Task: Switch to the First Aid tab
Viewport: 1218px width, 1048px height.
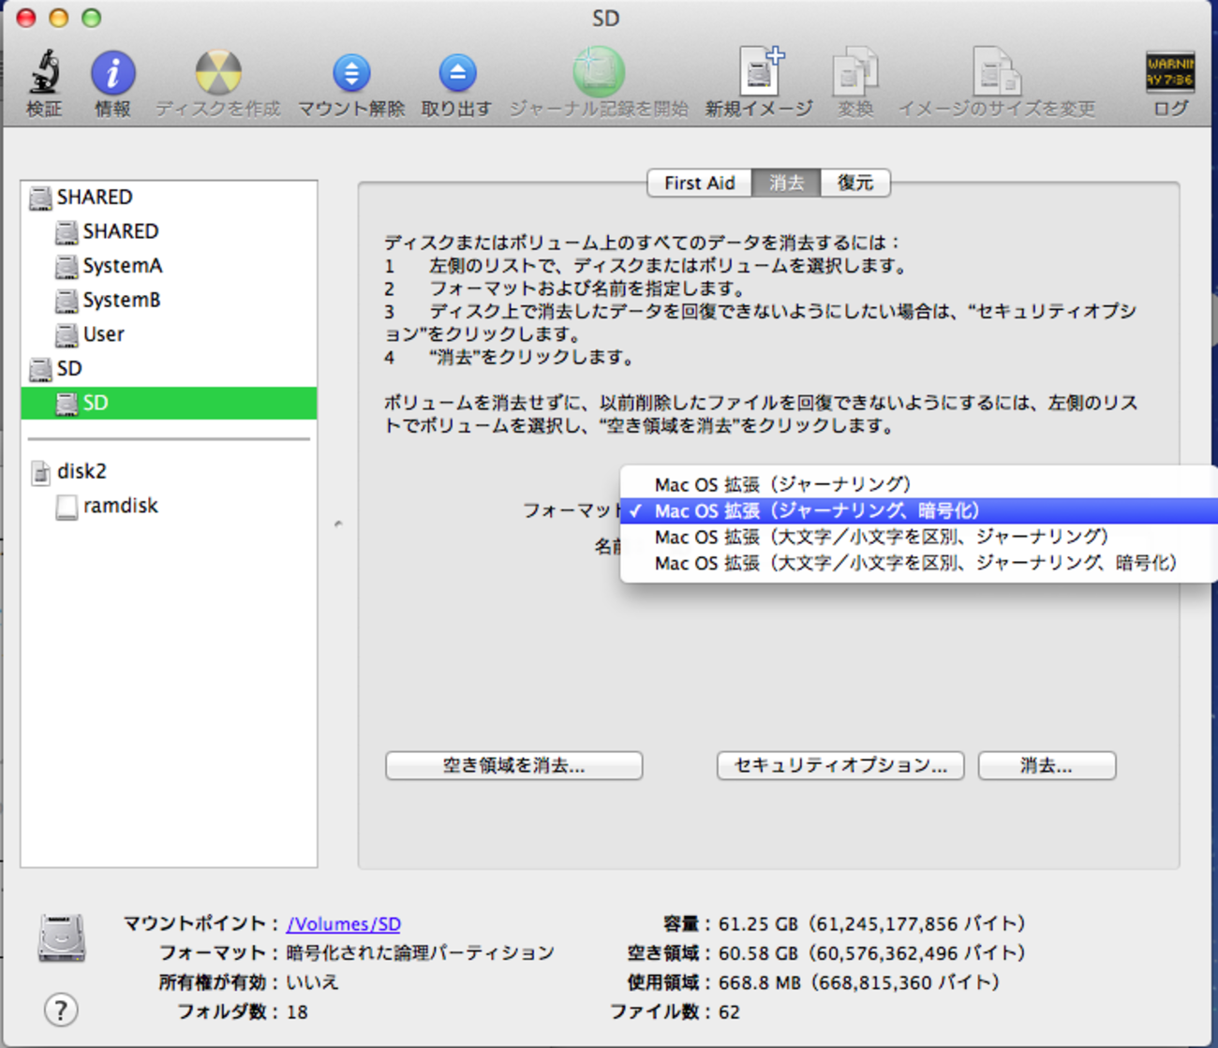Action: (699, 183)
